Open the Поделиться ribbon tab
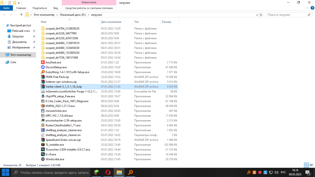 pyautogui.click(x=40, y=8)
